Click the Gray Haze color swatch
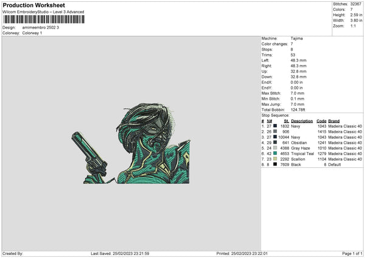The width and height of the screenshot is (365, 258). (275, 148)
